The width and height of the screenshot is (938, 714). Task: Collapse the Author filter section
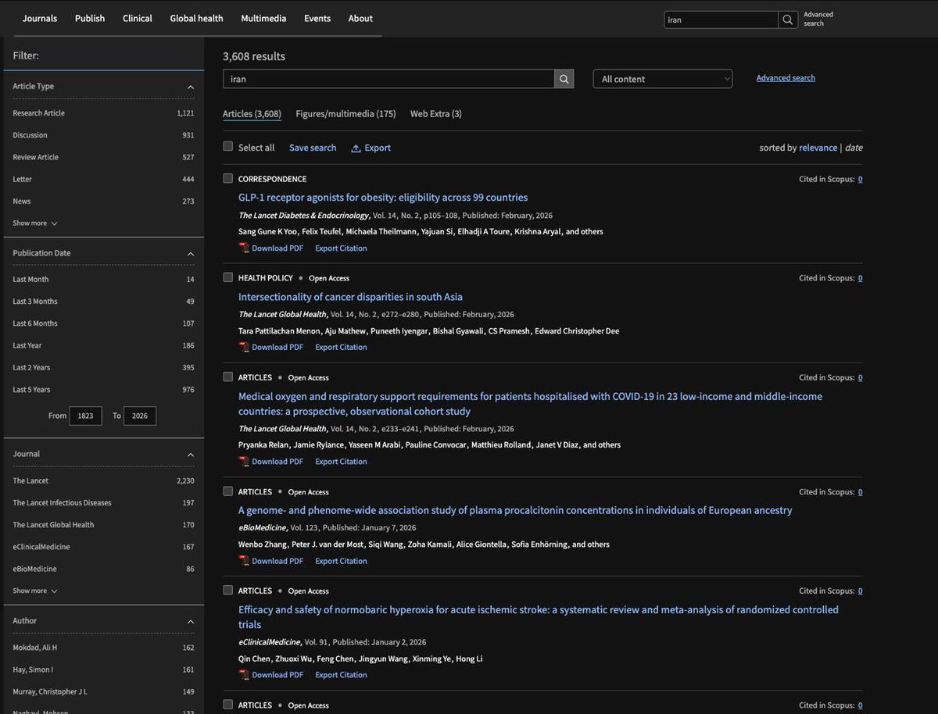pyautogui.click(x=191, y=622)
